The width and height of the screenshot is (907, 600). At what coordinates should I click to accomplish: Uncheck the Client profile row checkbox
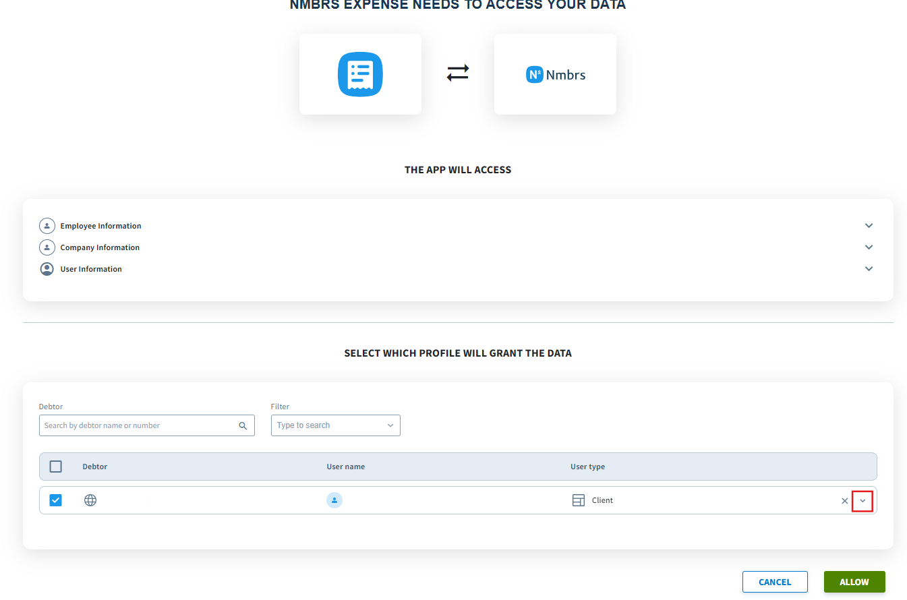tap(56, 500)
